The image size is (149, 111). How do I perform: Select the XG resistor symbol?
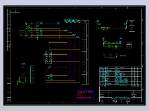pyautogui.click(x=36, y=26)
